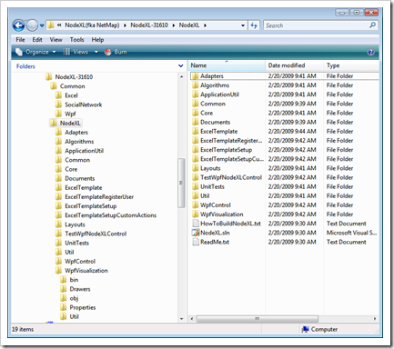Open the Help question mark icon

point(370,52)
